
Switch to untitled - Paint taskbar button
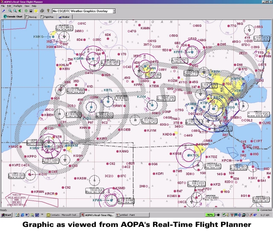(x=132, y=215)
